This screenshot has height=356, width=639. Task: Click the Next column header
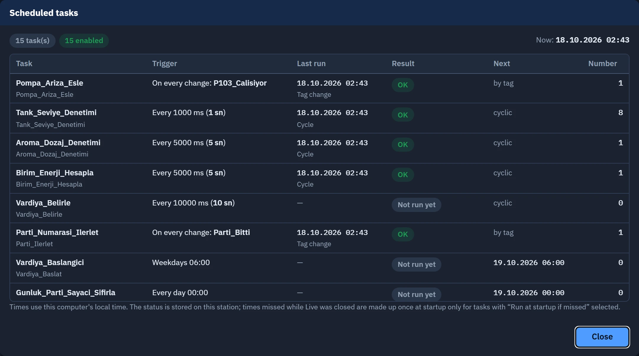click(x=502, y=63)
